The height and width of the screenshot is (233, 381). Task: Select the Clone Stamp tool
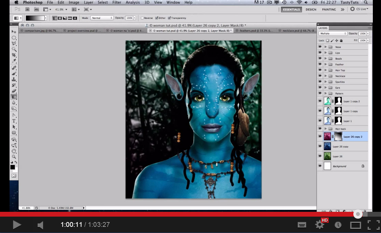[x=14, y=79]
